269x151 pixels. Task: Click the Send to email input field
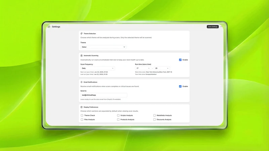104,95
